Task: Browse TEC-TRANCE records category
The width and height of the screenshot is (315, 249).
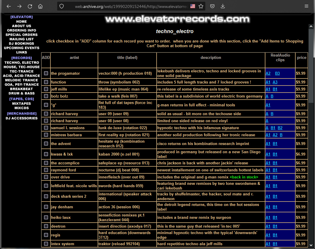Action: 21,71
